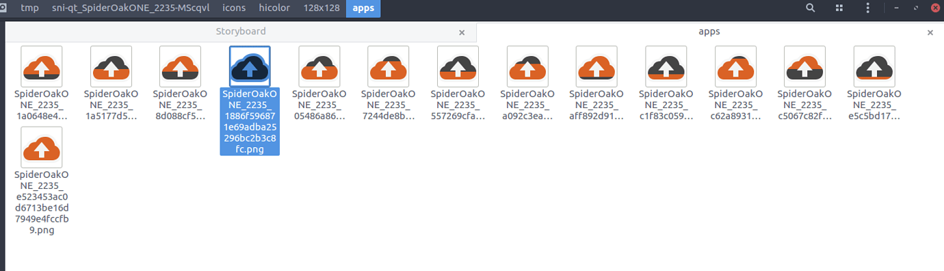Navigate to the 128x128 path segment
The width and height of the screenshot is (944, 271).
[x=322, y=8]
